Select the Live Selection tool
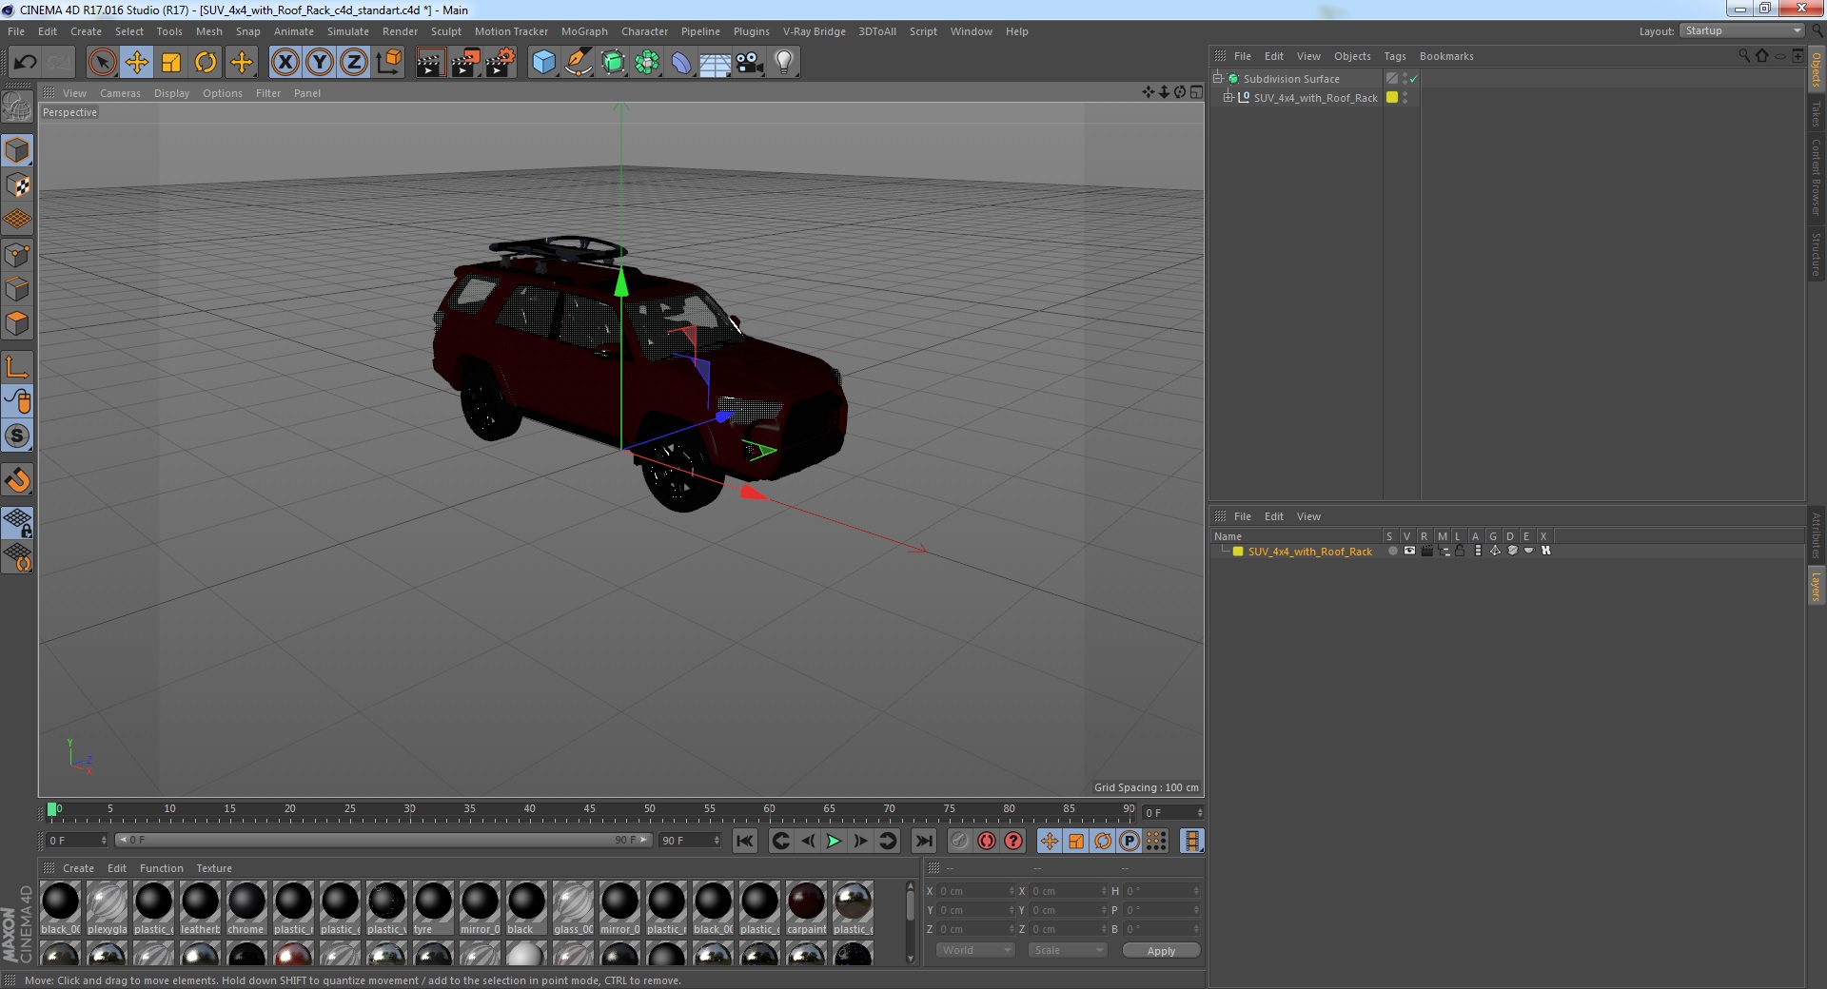This screenshot has height=989, width=1827. tap(102, 63)
